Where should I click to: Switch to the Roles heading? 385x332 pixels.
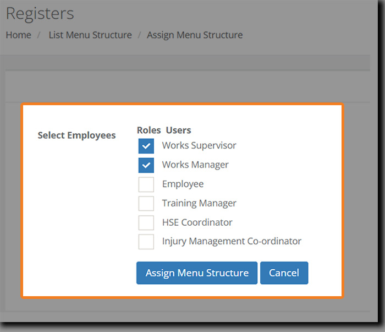(x=148, y=130)
